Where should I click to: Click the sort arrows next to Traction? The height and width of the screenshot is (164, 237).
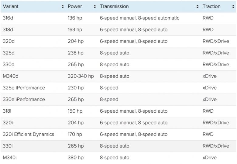(233, 7)
